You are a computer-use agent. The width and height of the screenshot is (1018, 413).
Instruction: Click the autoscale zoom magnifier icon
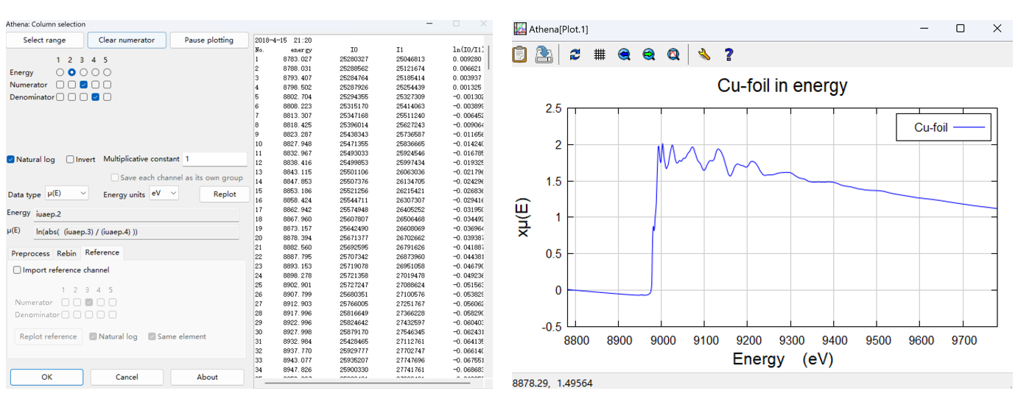pos(673,54)
